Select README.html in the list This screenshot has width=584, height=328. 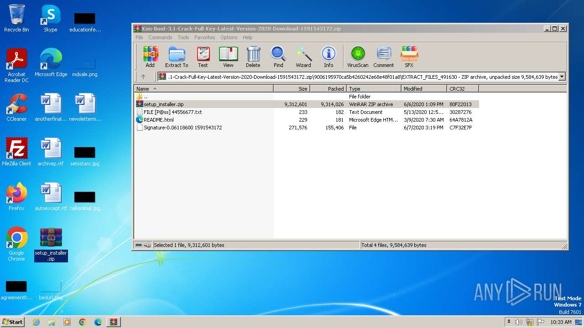pyautogui.click(x=307, y=120)
